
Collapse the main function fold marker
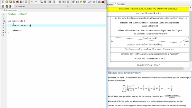click(x=5, y=21)
